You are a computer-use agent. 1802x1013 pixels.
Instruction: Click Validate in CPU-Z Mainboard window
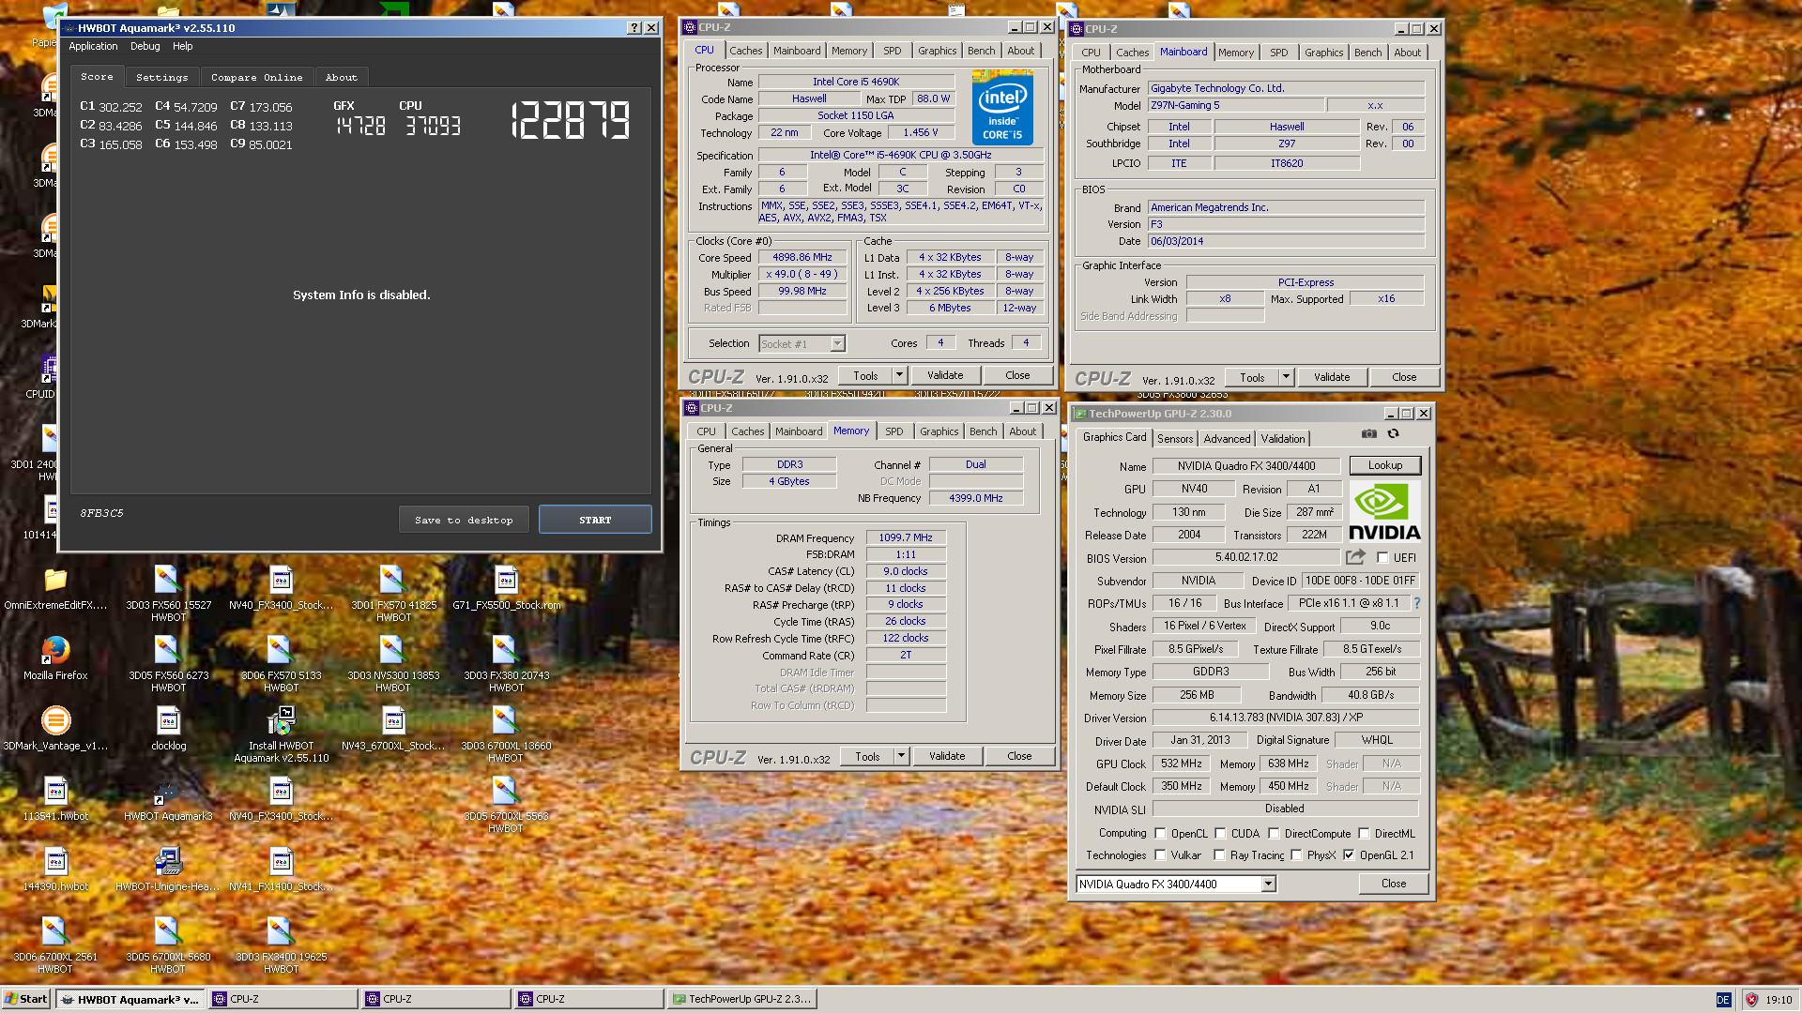pos(1331,377)
